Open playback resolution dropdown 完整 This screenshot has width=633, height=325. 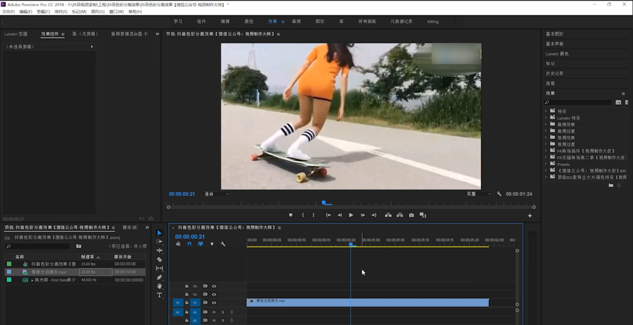[x=479, y=194]
